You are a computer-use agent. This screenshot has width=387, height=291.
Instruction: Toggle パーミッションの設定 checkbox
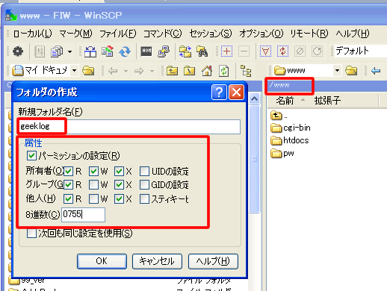(31, 156)
